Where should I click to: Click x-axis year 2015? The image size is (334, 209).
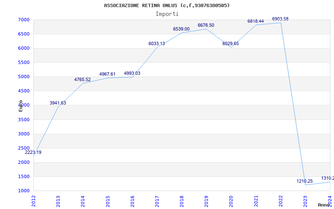(108, 201)
